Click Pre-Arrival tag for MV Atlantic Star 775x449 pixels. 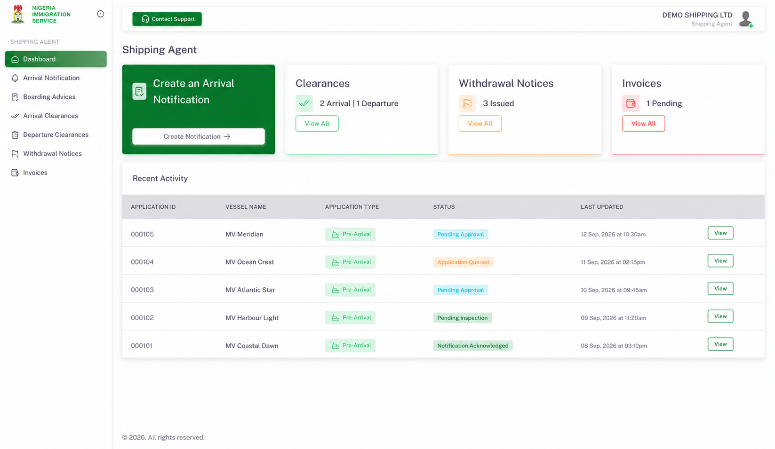coord(350,290)
